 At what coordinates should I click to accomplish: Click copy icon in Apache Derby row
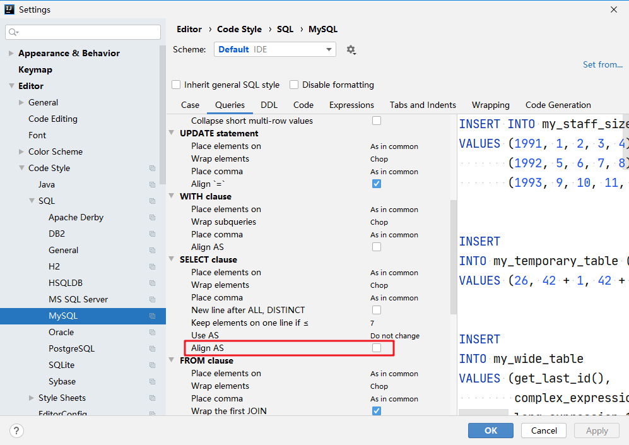pyautogui.click(x=153, y=218)
